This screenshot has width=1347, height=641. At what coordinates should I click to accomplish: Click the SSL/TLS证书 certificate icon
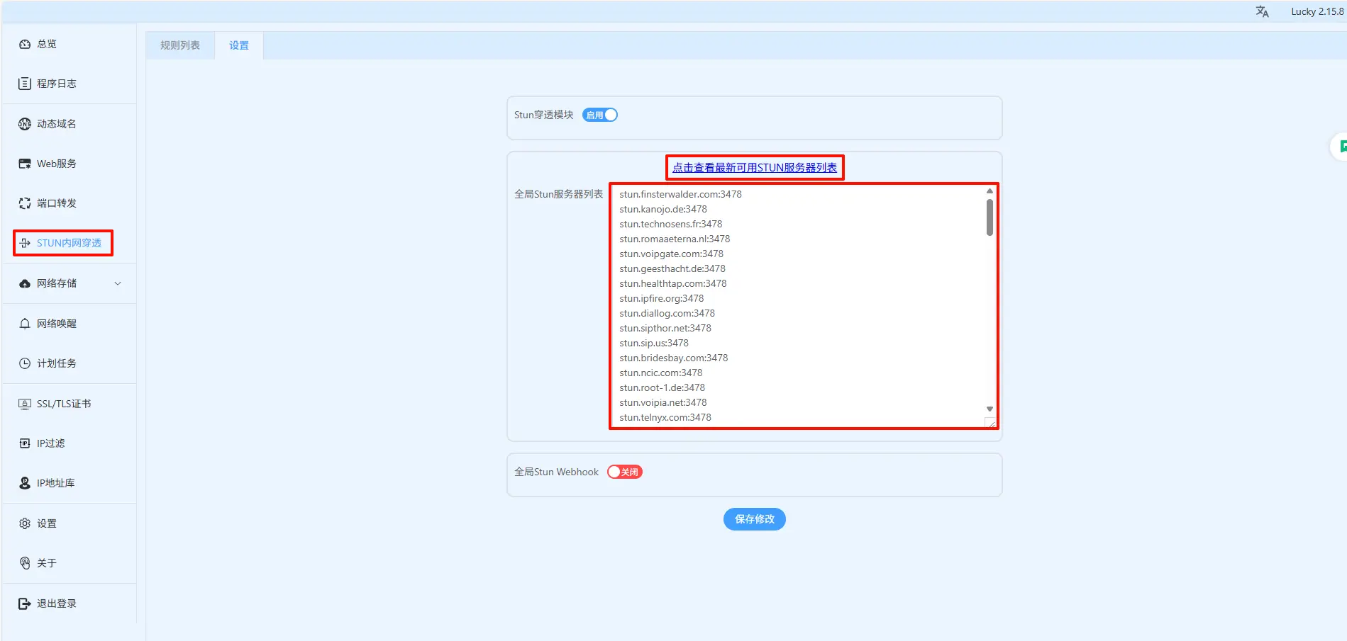25,404
